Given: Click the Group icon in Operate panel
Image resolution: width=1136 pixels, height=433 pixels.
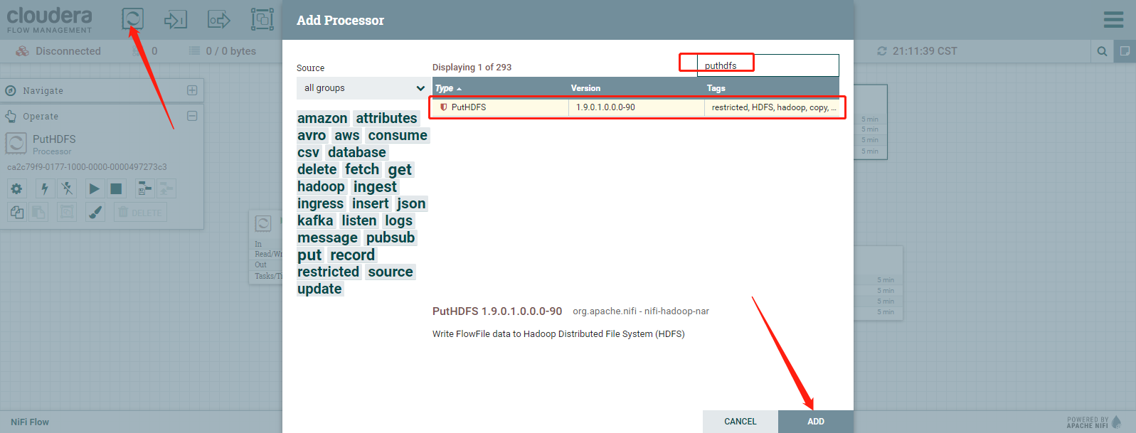Looking at the screenshot, I should pyautogui.click(x=67, y=212).
